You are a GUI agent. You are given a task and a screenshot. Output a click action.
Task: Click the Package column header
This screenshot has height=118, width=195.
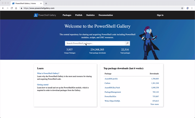click(x=108, y=74)
